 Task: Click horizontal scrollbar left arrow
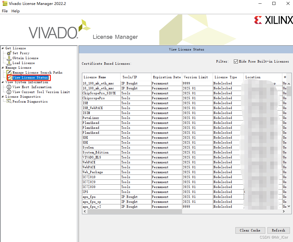pyautogui.click(x=85, y=211)
